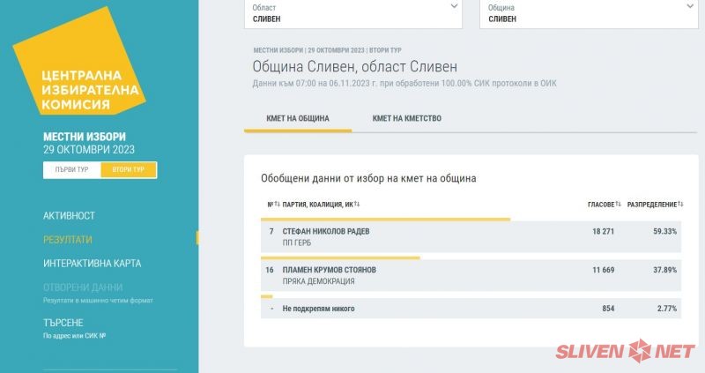Go to Интерактивна карта
This screenshot has height=373, width=705.
92,263
